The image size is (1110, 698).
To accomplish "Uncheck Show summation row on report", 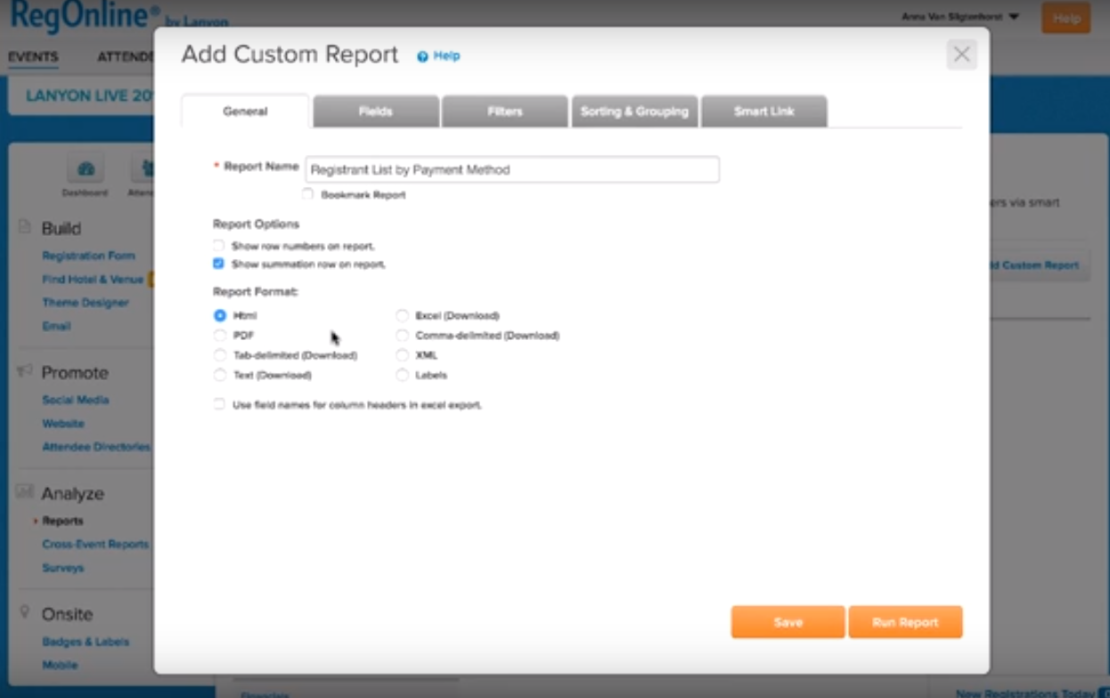I will click(219, 264).
